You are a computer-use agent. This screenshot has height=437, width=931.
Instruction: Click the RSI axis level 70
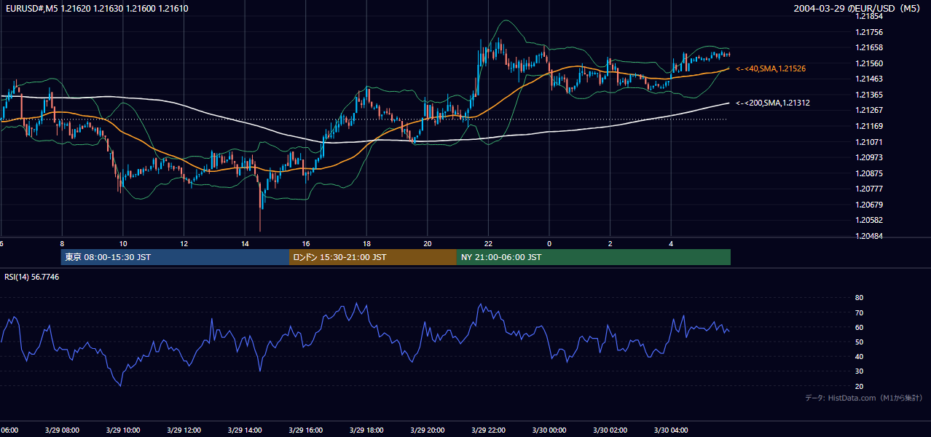pos(859,312)
